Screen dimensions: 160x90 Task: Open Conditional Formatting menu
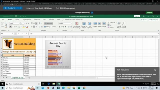coord(77,25)
